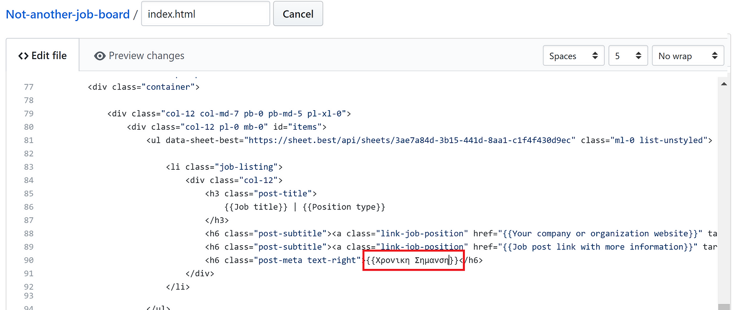Viewport: 738px width, 310px height.
Task: Open the indent size dropdown showing 5
Action: click(628, 56)
